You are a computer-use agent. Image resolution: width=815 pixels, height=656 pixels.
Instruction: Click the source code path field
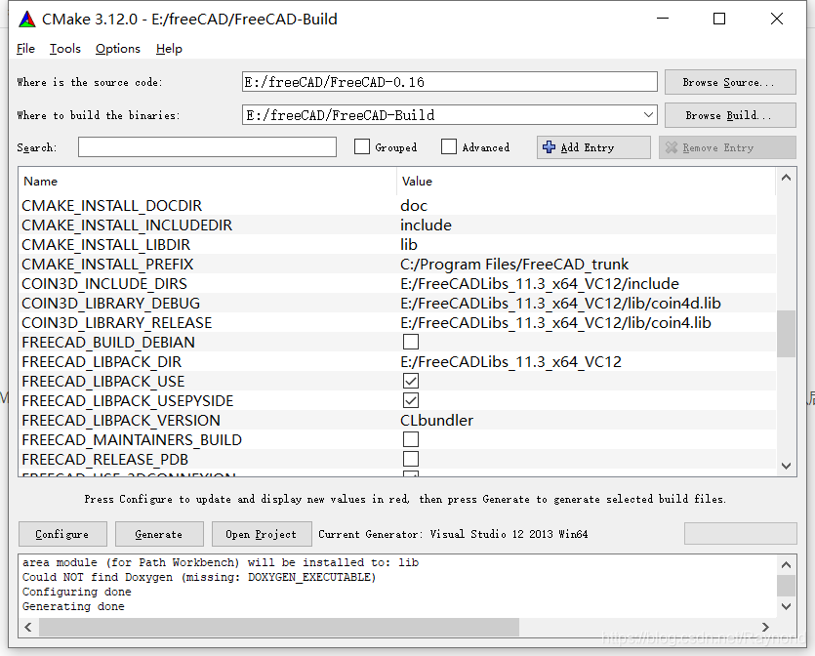point(450,82)
